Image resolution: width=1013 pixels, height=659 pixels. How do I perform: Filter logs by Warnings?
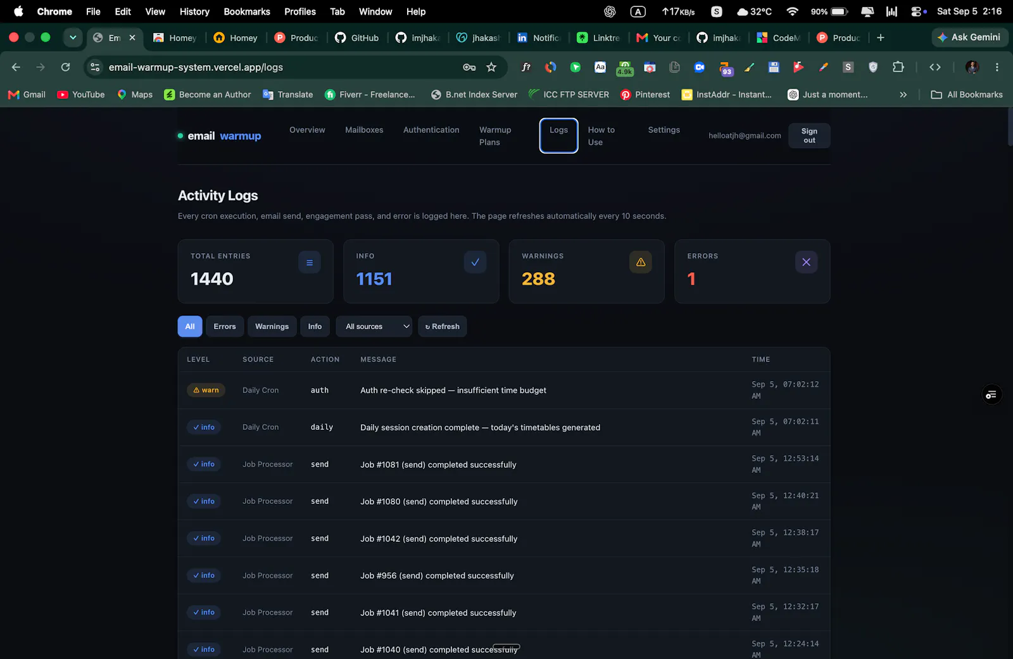pos(272,327)
